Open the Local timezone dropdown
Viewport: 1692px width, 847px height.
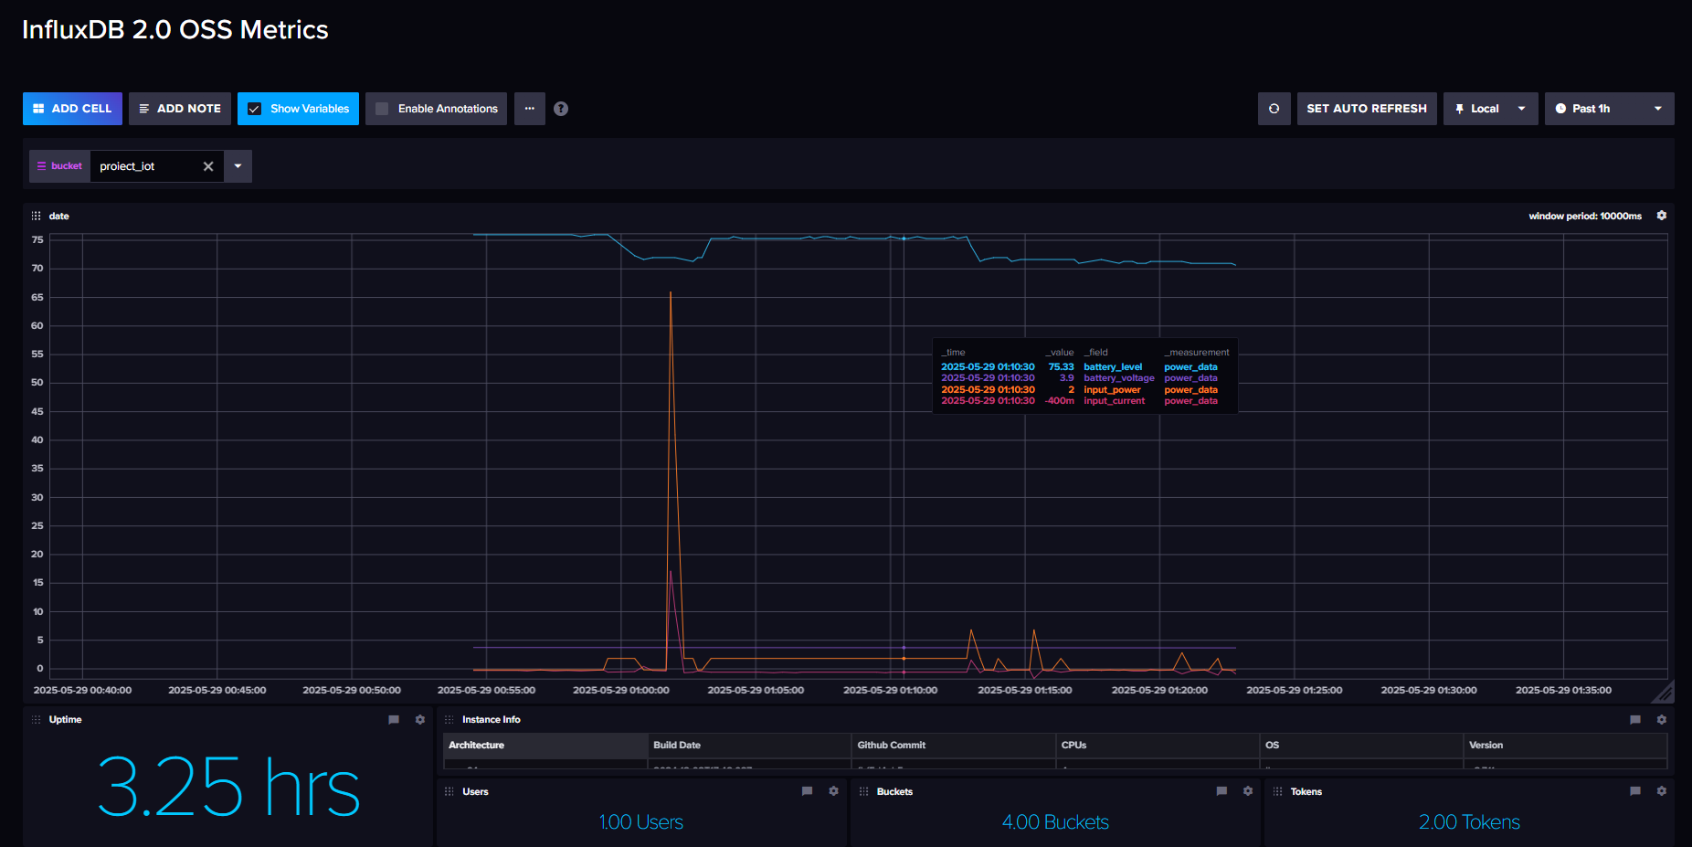tap(1491, 109)
